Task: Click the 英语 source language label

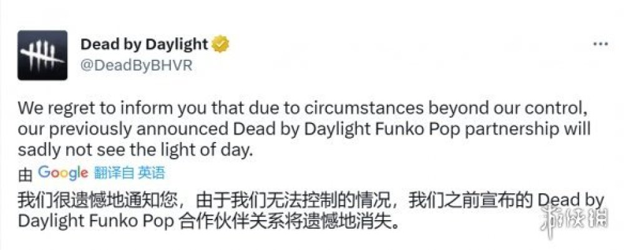Action: [x=152, y=173]
